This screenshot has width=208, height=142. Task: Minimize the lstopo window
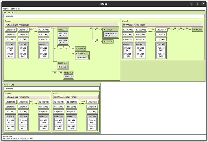click(191, 4)
